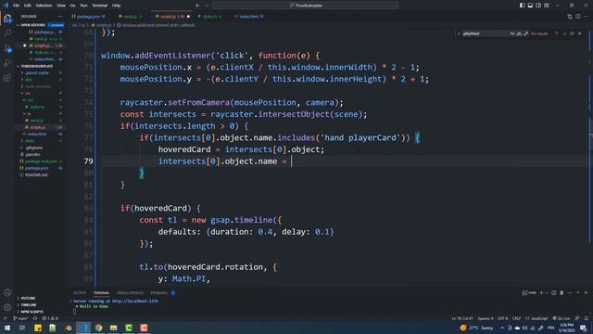Switch to the Output panel tab
593x334 pixels.
[x=80, y=293]
